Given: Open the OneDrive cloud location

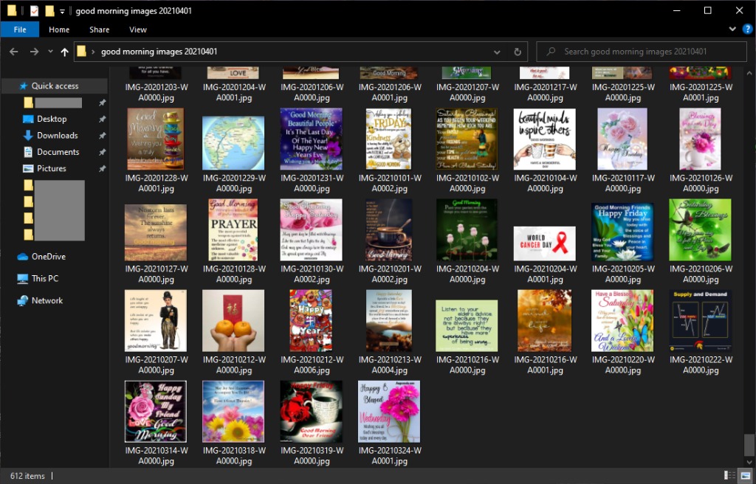Looking at the screenshot, I should point(48,257).
